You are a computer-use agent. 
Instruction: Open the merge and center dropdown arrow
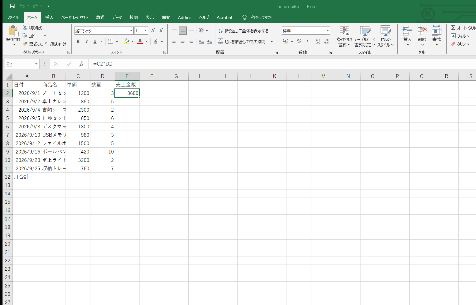pos(272,42)
